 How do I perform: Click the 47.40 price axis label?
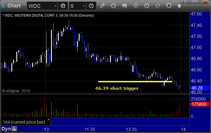tap(196, 25)
